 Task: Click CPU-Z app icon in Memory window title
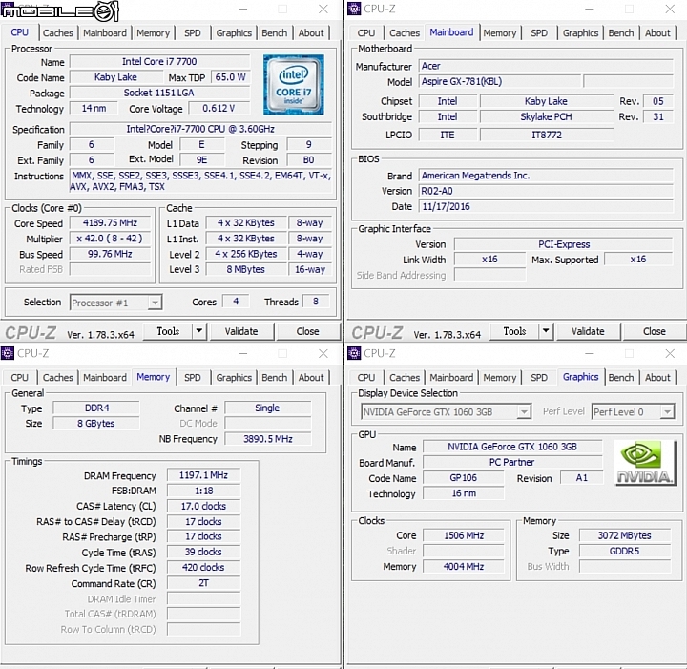7,353
